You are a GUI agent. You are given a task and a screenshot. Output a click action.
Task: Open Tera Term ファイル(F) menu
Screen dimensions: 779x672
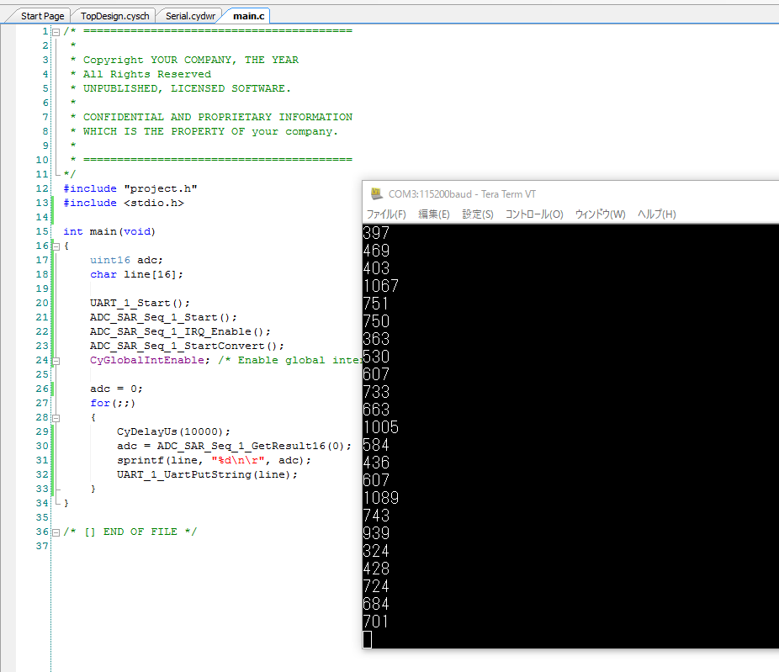[386, 214]
